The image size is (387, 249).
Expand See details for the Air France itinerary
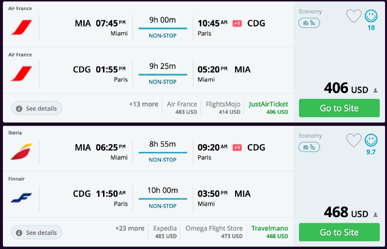[x=36, y=109]
